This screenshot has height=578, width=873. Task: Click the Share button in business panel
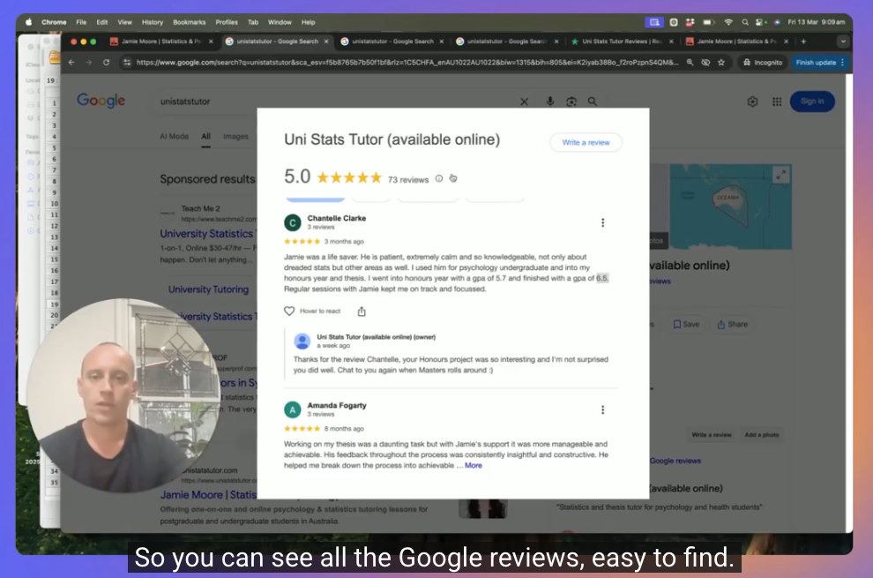pyautogui.click(x=732, y=325)
